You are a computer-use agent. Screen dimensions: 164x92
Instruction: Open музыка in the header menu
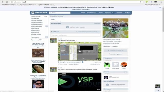(x=108, y=13)
